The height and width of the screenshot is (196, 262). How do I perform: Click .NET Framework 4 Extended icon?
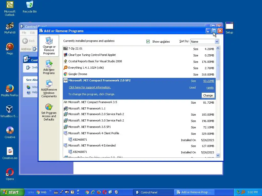point(65,145)
